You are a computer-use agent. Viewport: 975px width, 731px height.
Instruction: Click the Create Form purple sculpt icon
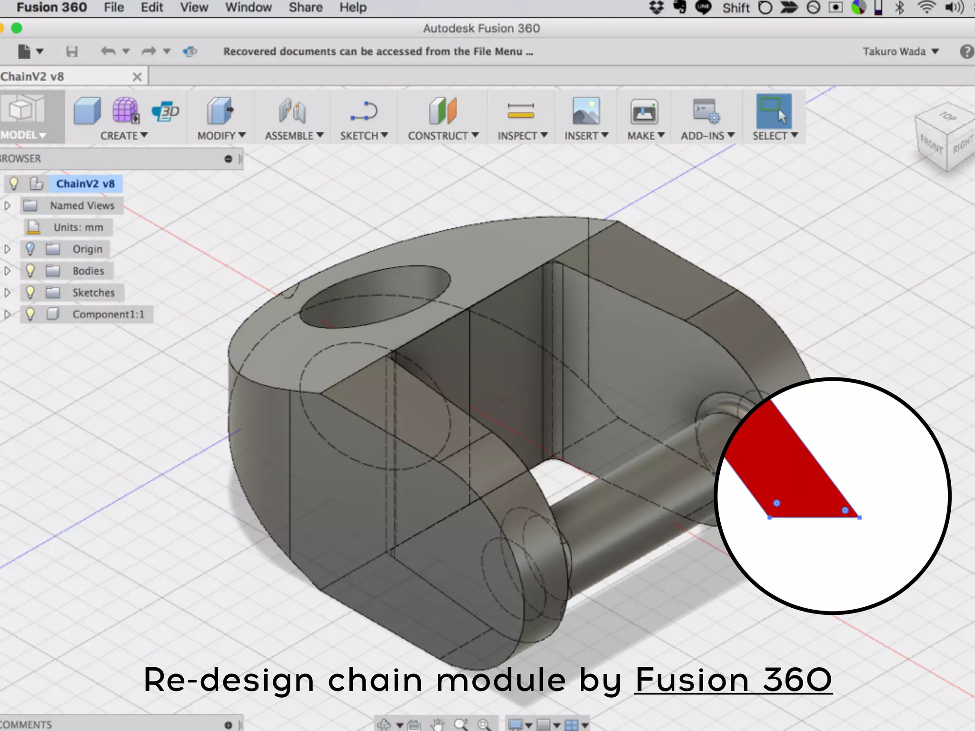pos(126,111)
